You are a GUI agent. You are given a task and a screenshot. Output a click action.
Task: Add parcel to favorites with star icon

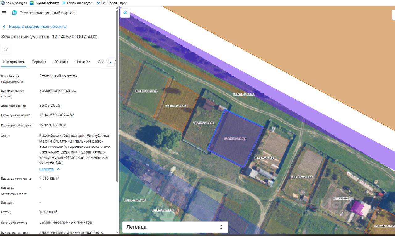point(6,49)
